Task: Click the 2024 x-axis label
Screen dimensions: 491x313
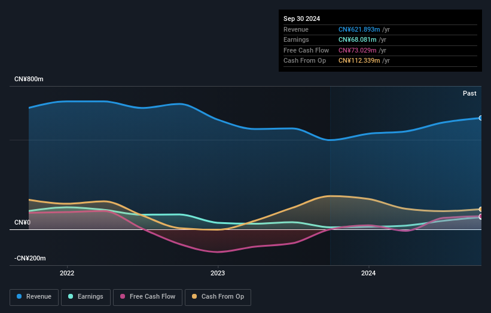Action: 368,274
